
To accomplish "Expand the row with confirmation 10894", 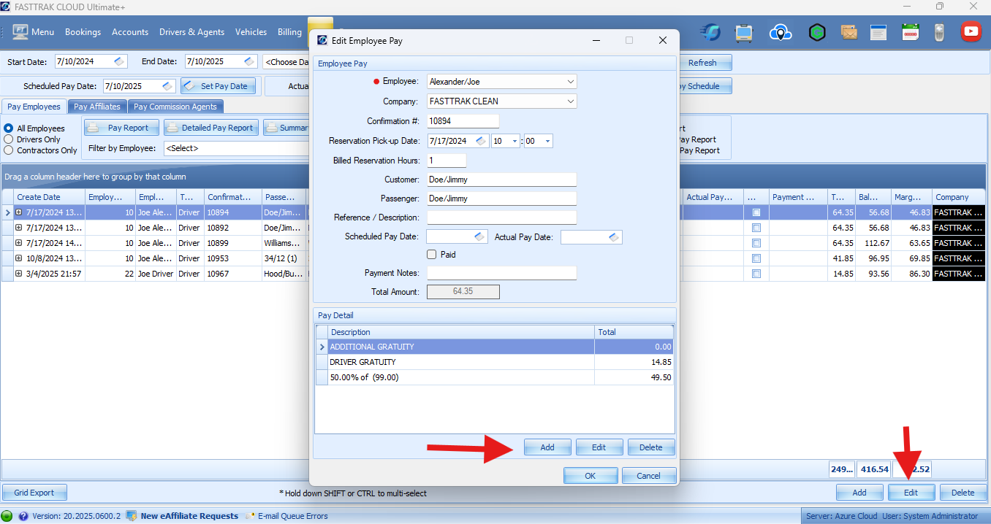I will click(x=19, y=212).
